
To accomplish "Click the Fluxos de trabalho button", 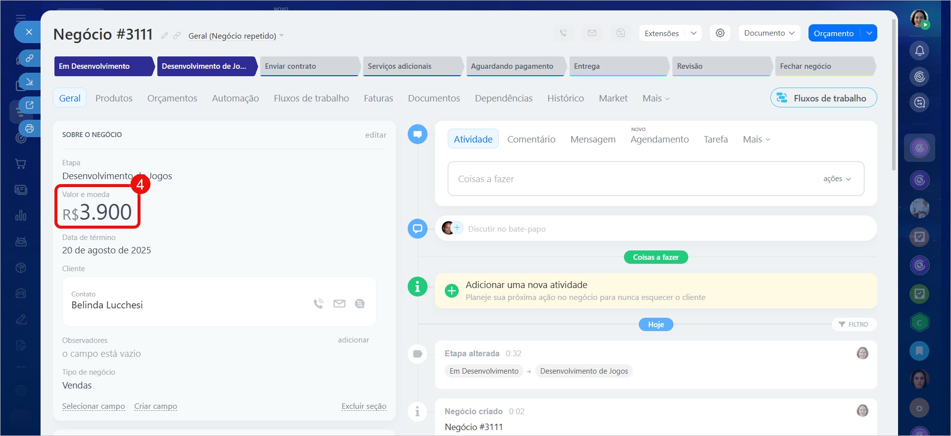I will [823, 98].
